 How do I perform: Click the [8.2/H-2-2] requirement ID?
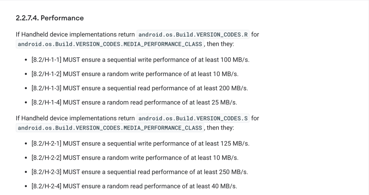click(46, 158)
